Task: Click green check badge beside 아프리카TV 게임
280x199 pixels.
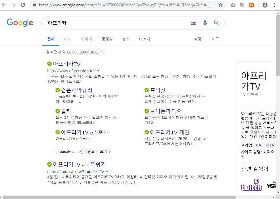Action: click(x=147, y=132)
